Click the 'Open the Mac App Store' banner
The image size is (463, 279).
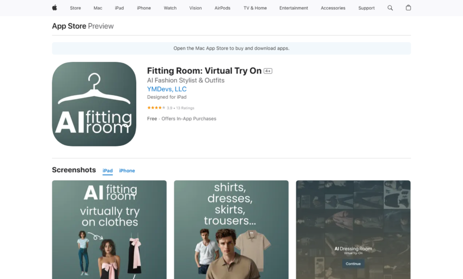[231, 48]
